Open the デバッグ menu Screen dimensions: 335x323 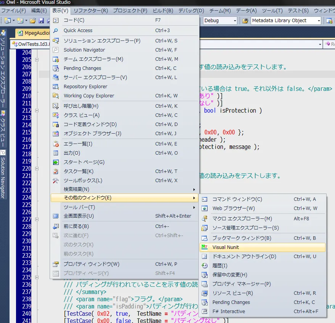click(191, 11)
